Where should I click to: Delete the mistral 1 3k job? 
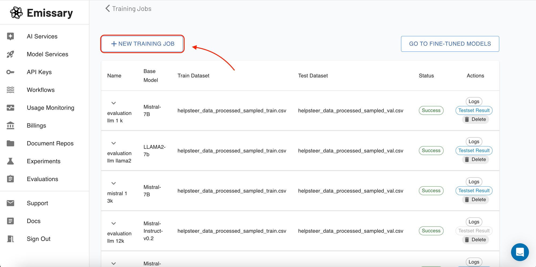tap(475, 199)
